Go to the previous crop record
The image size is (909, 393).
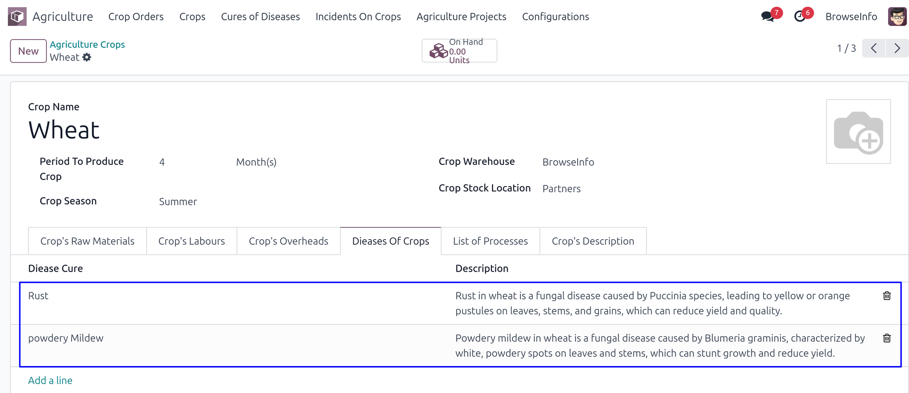tap(874, 48)
